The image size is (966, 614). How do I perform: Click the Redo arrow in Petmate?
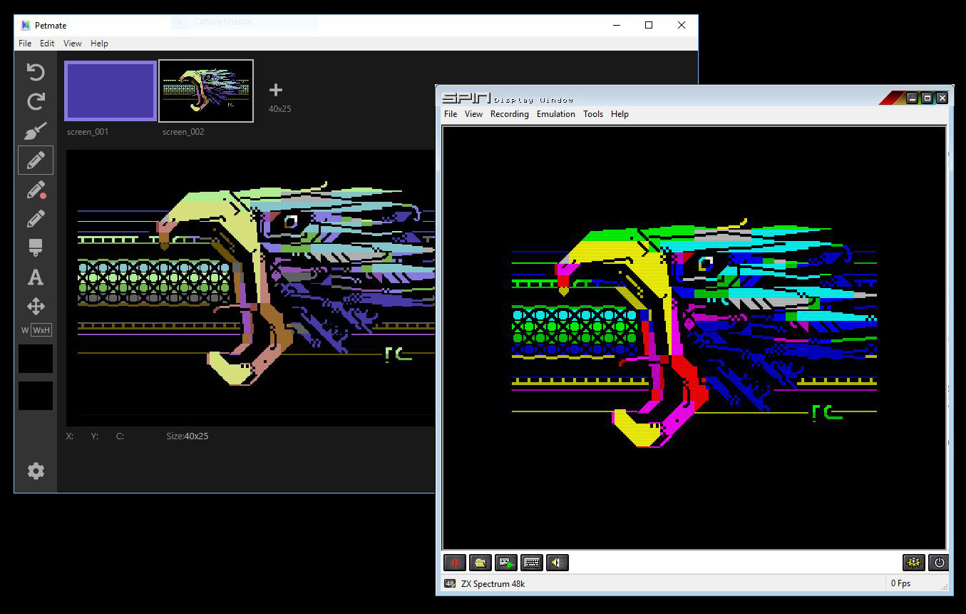click(x=36, y=102)
